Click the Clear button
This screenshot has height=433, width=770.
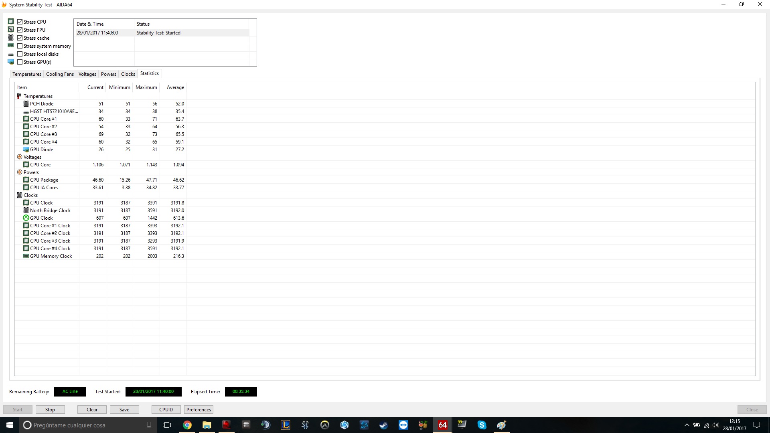point(92,409)
